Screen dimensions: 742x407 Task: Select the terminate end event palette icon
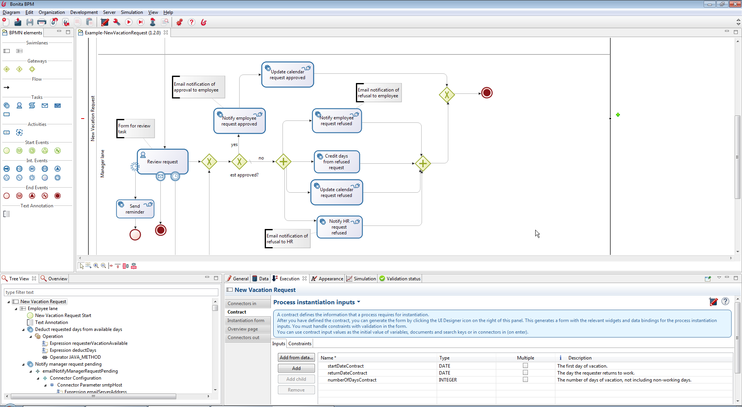click(x=58, y=196)
